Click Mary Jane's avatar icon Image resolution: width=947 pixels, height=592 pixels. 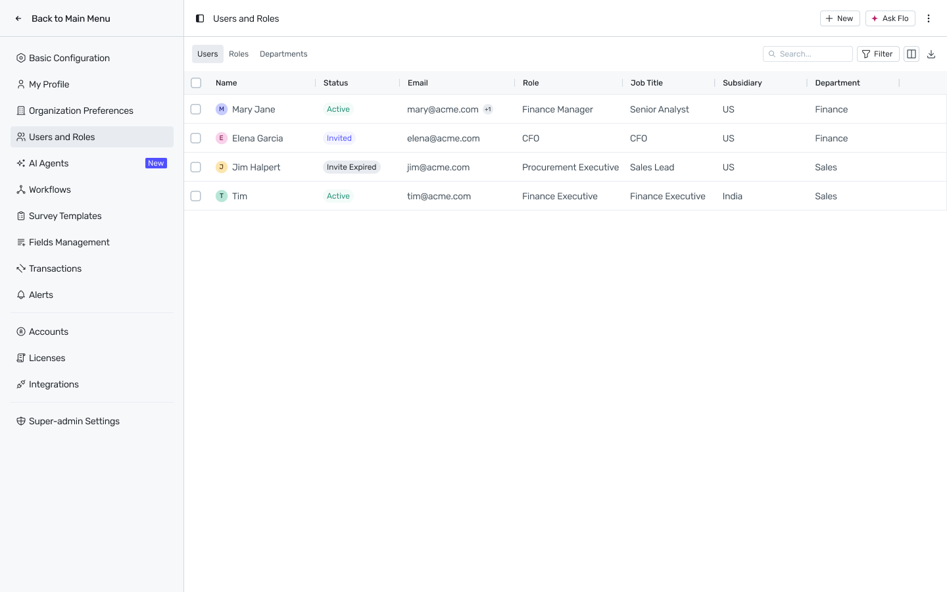222,109
